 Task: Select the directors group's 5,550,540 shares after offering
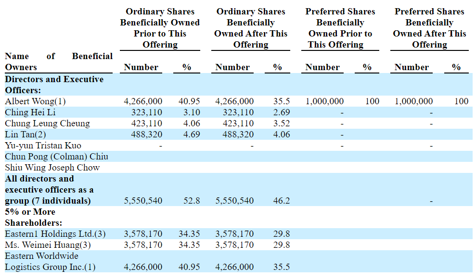click(234, 201)
